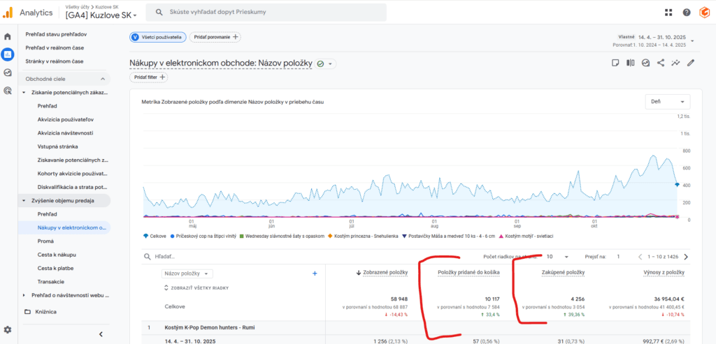Open Prehľad stavu prehľadov
716x344 pixels.
click(x=56, y=34)
